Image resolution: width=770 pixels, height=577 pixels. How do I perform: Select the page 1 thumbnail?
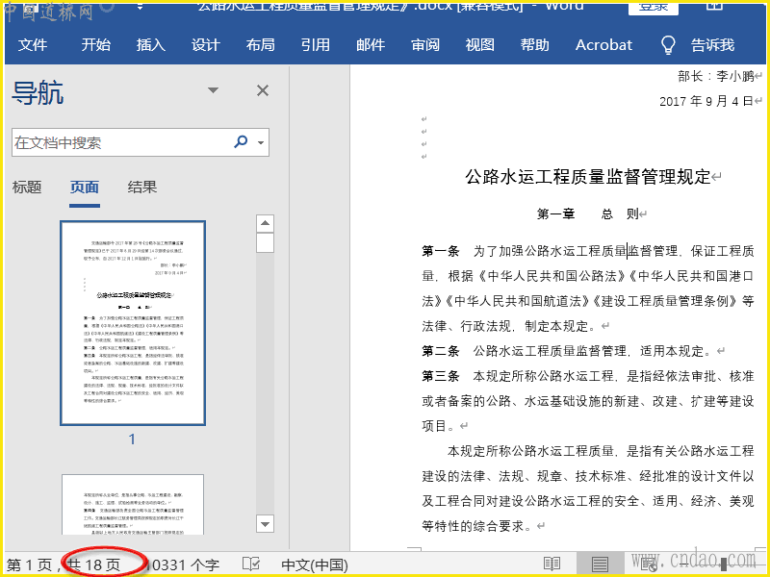coord(133,323)
